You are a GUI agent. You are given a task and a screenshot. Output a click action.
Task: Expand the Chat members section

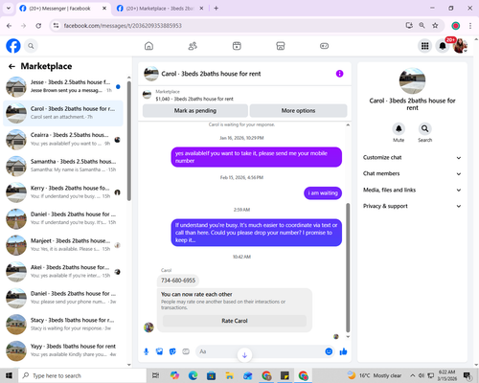412,173
